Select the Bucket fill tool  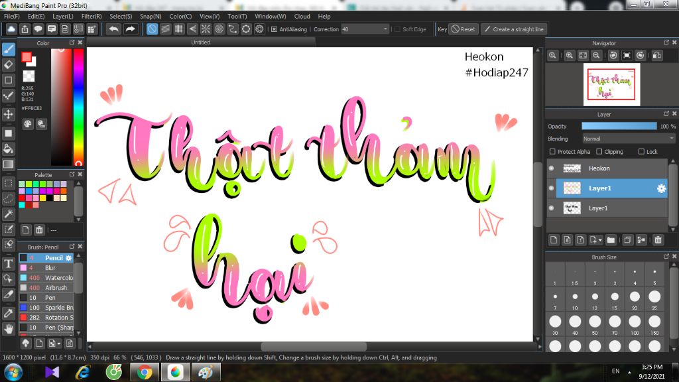[8, 149]
